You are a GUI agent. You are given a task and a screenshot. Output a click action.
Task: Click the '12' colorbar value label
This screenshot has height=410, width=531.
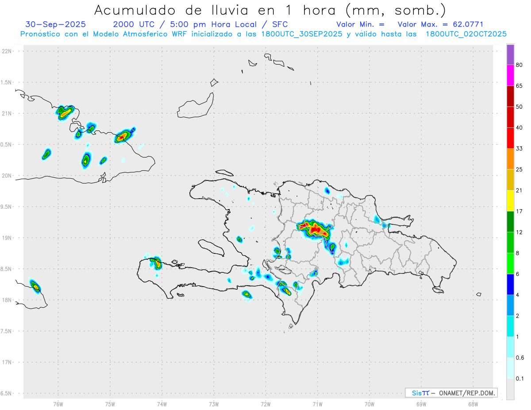click(x=519, y=232)
